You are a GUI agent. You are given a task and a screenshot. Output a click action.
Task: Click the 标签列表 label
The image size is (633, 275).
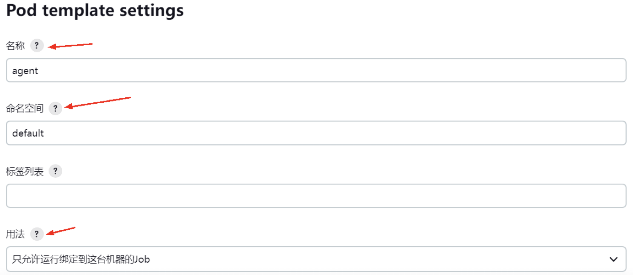click(25, 171)
